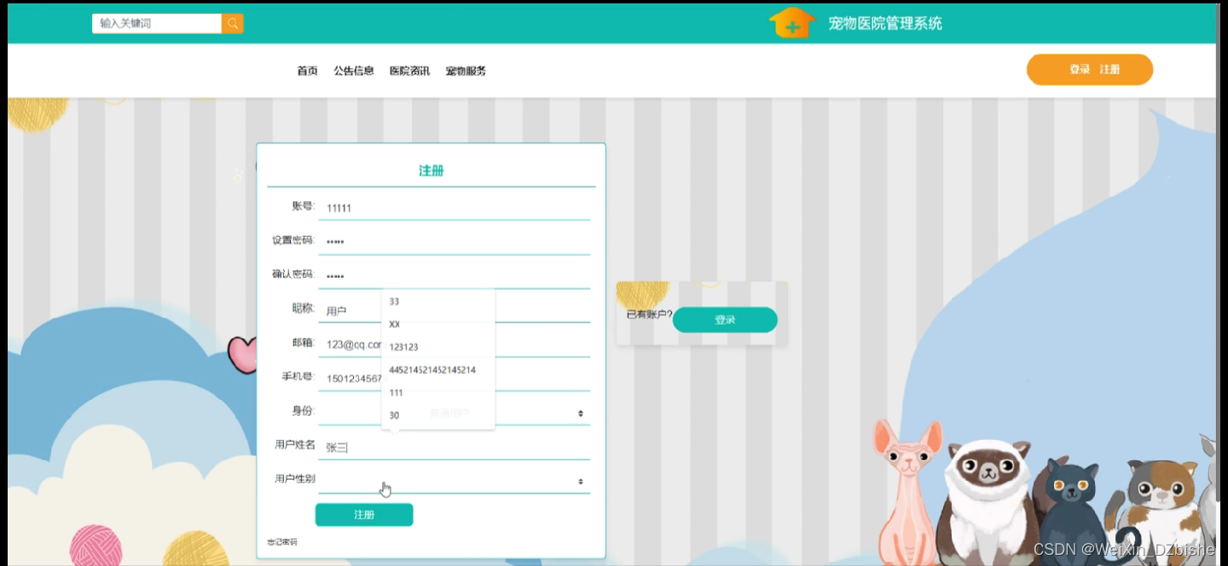Click the 忘记密码 link

[x=282, y=542]
